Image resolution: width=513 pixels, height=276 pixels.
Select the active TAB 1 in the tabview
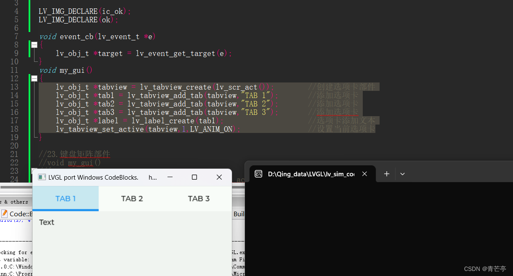click(65, 198)
